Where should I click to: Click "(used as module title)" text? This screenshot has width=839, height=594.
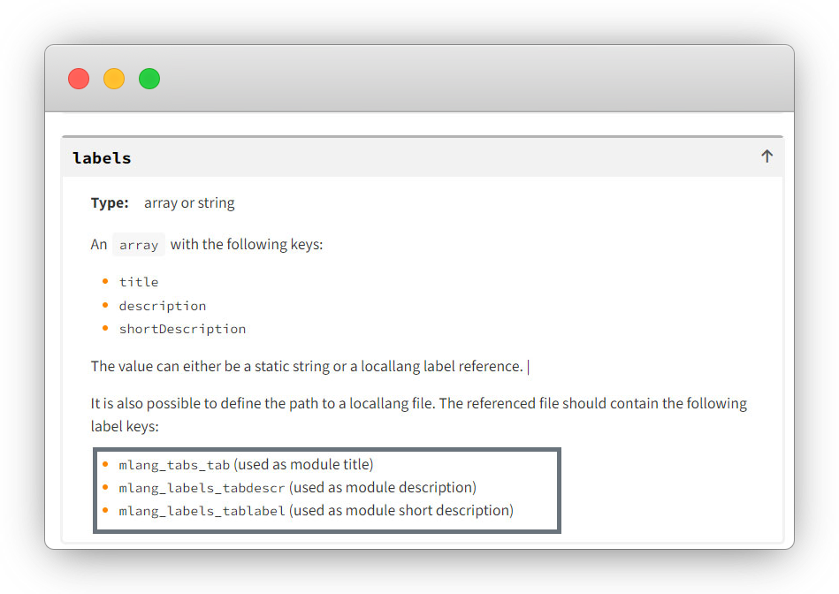click(x=303, y=464)
